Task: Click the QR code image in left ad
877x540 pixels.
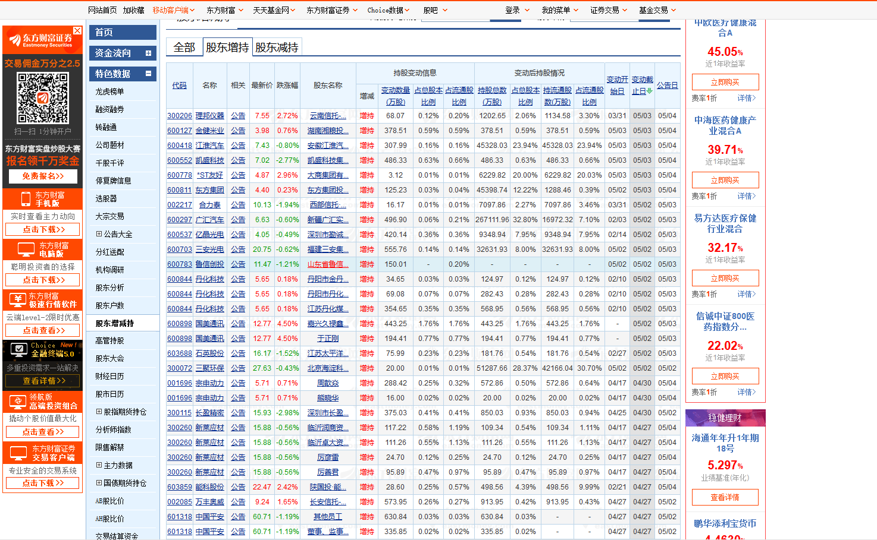Action: click(43, 98)
